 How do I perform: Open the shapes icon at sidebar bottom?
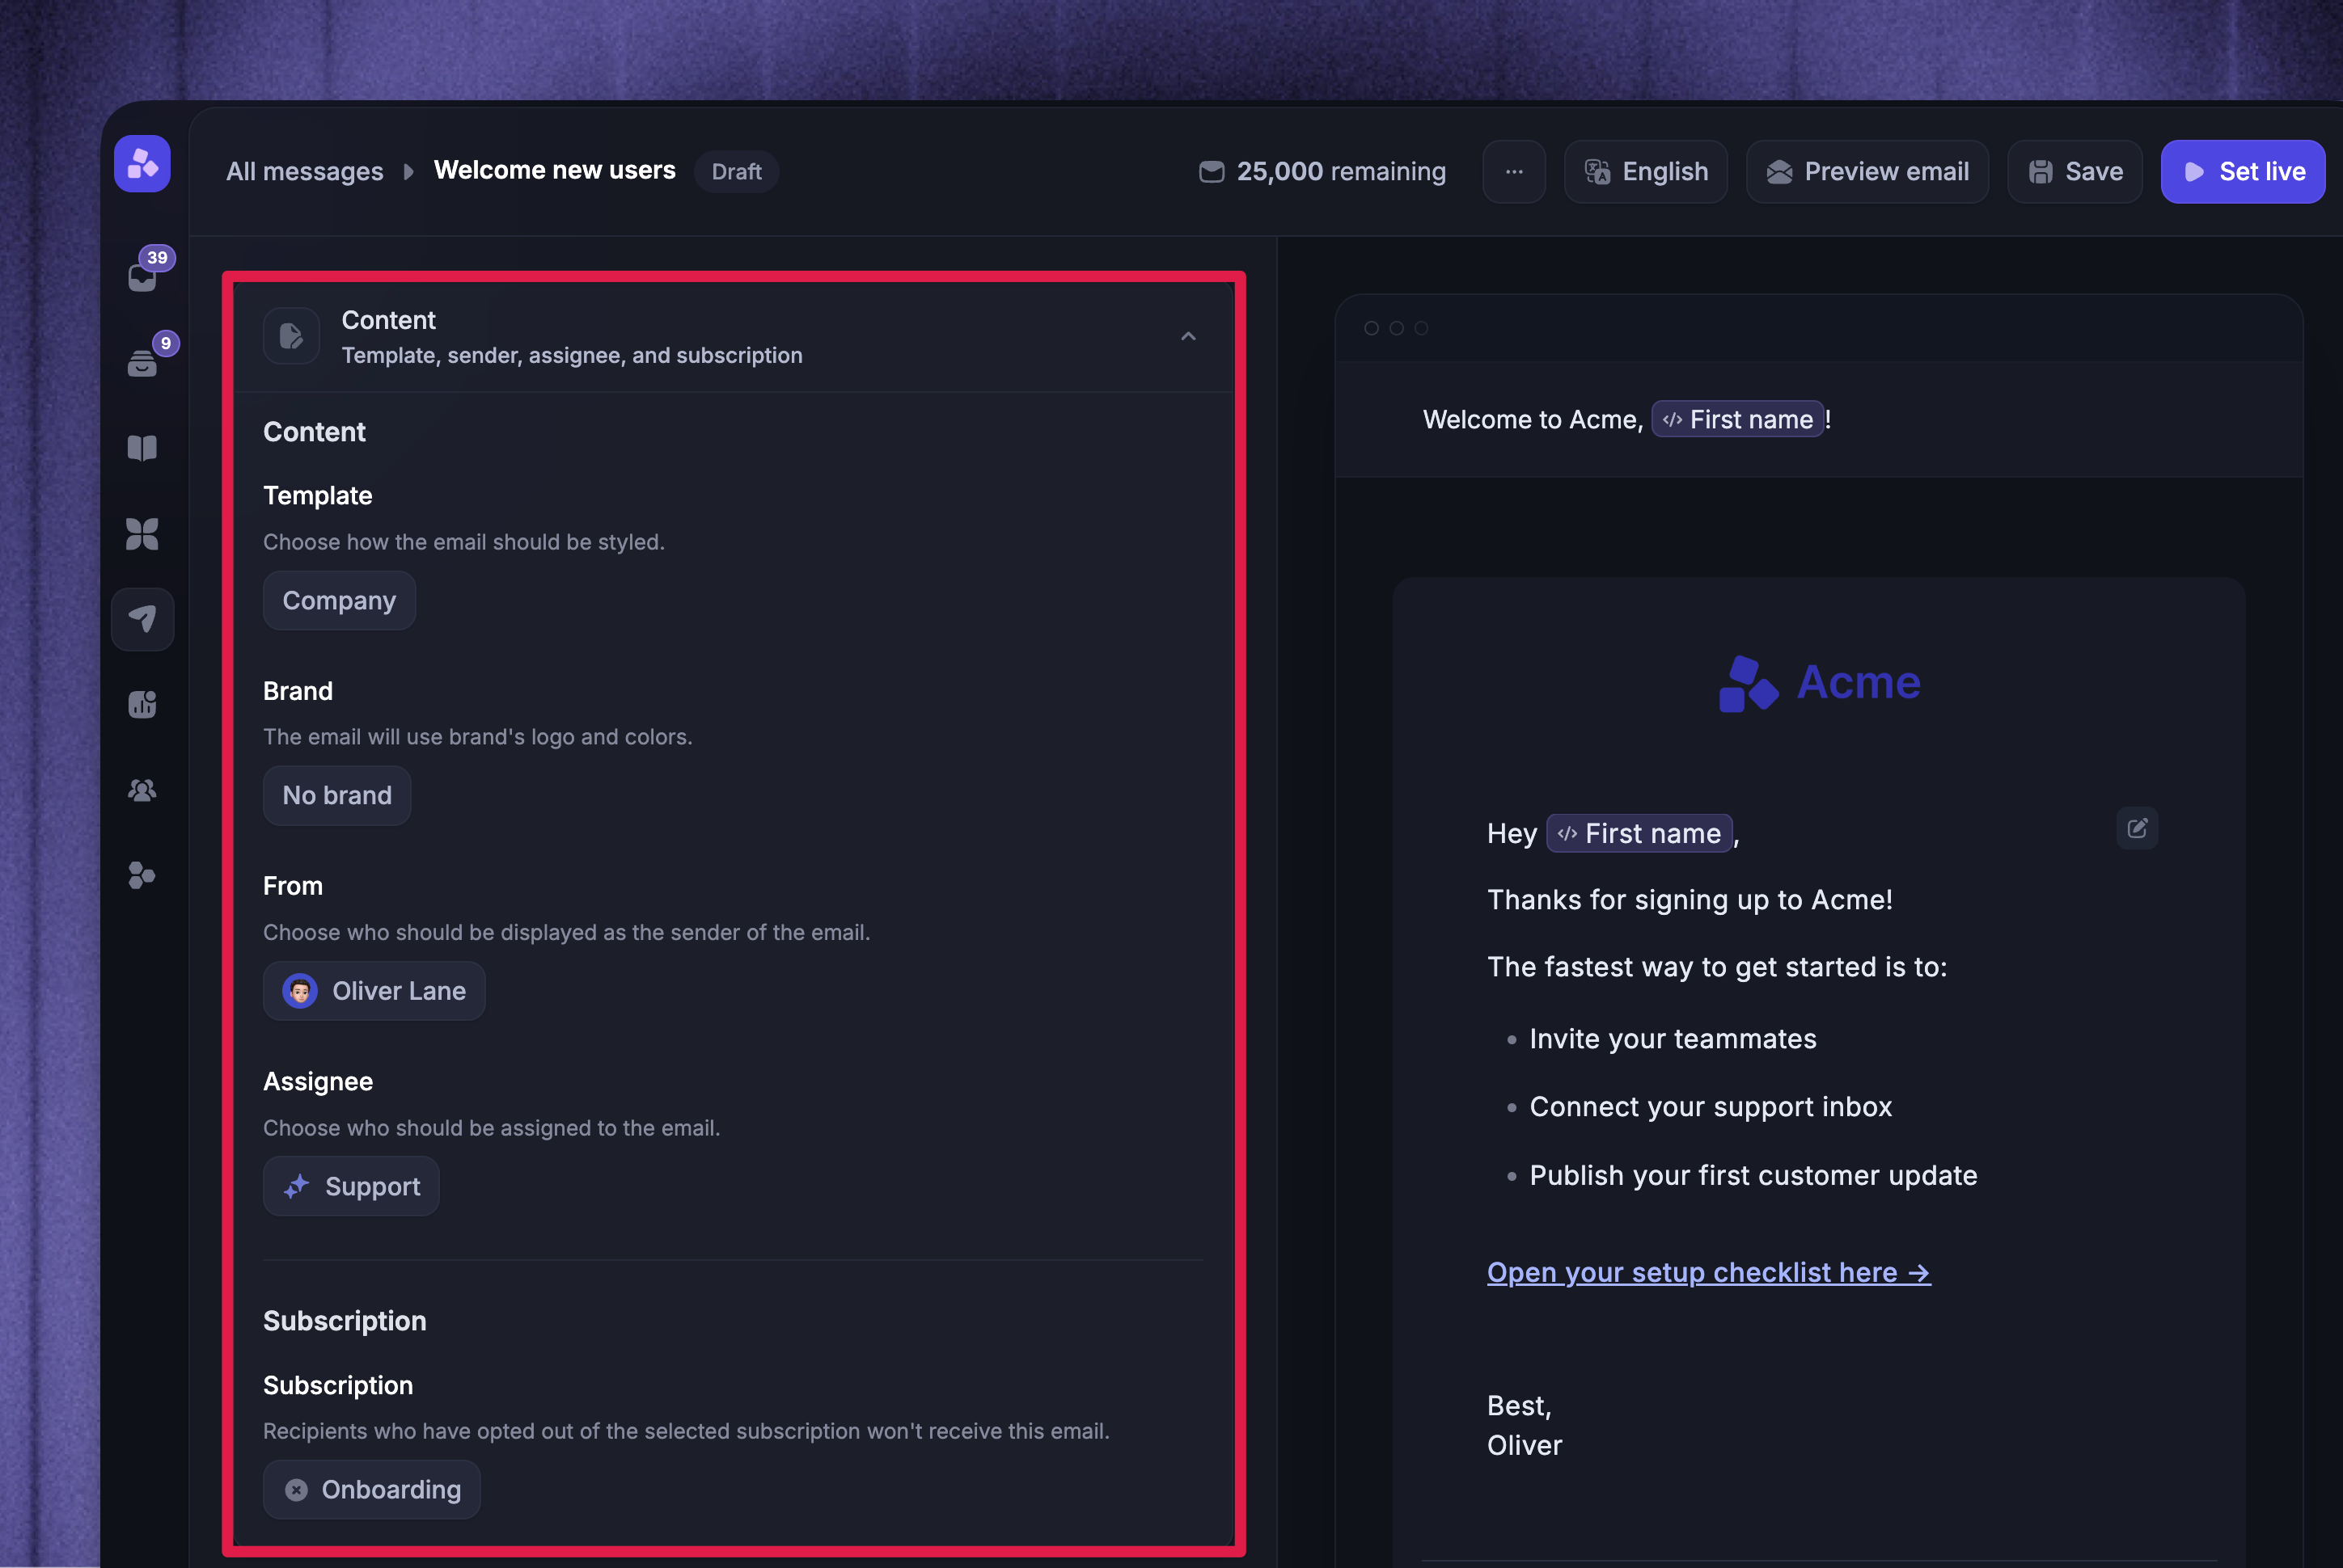142,876
